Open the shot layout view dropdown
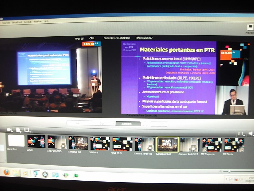This screenshot has height=191, width=254. 241,134
